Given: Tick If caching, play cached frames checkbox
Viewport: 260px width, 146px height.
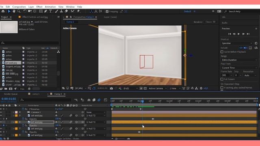Looking at the screenshot, I should coord(222,88).
